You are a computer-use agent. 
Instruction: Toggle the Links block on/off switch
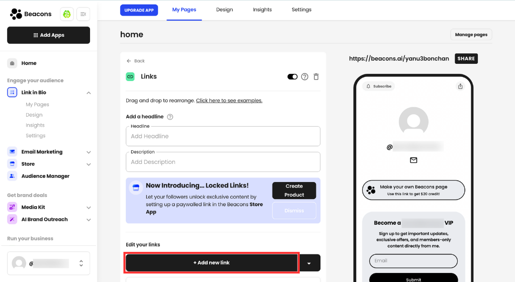click(292, 77)
